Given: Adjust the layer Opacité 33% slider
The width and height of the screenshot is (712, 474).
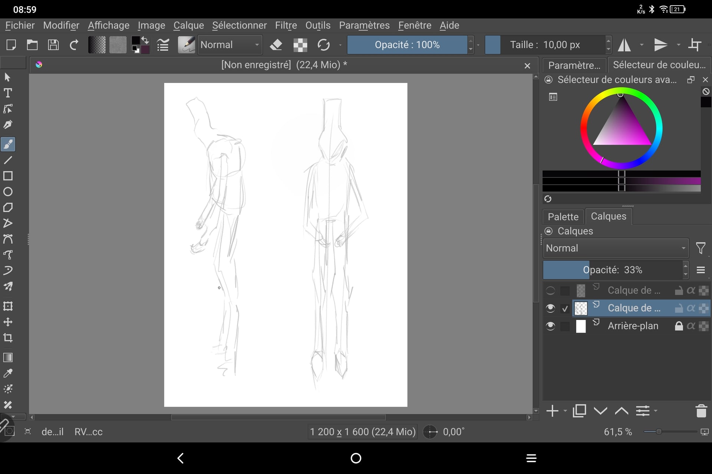Looking at the screenshot, I should click(x=613, y=270).
